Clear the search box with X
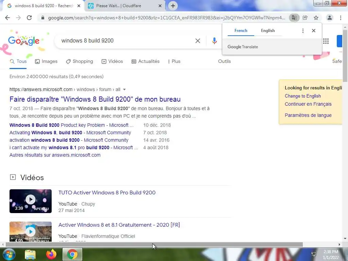The height and width of the screenshot is (261, 348). pos(198,41)
